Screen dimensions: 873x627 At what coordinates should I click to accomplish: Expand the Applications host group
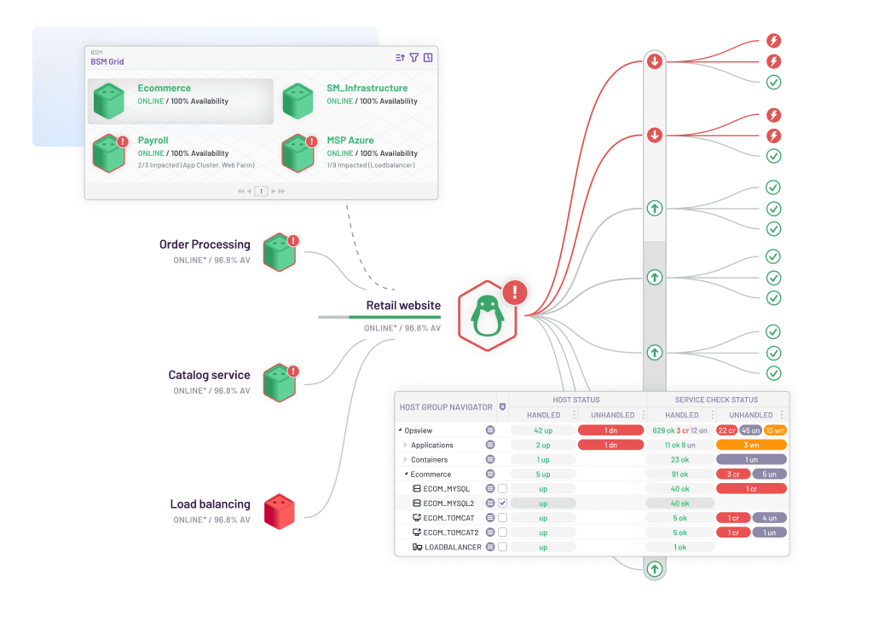pos(406,445)
